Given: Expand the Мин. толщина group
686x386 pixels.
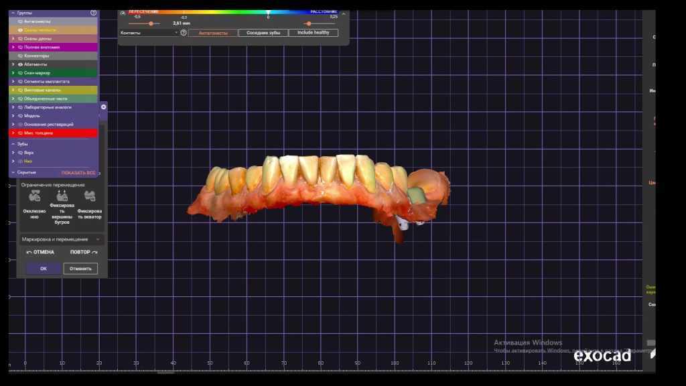Looking at the screenshot, I should 13,133.
